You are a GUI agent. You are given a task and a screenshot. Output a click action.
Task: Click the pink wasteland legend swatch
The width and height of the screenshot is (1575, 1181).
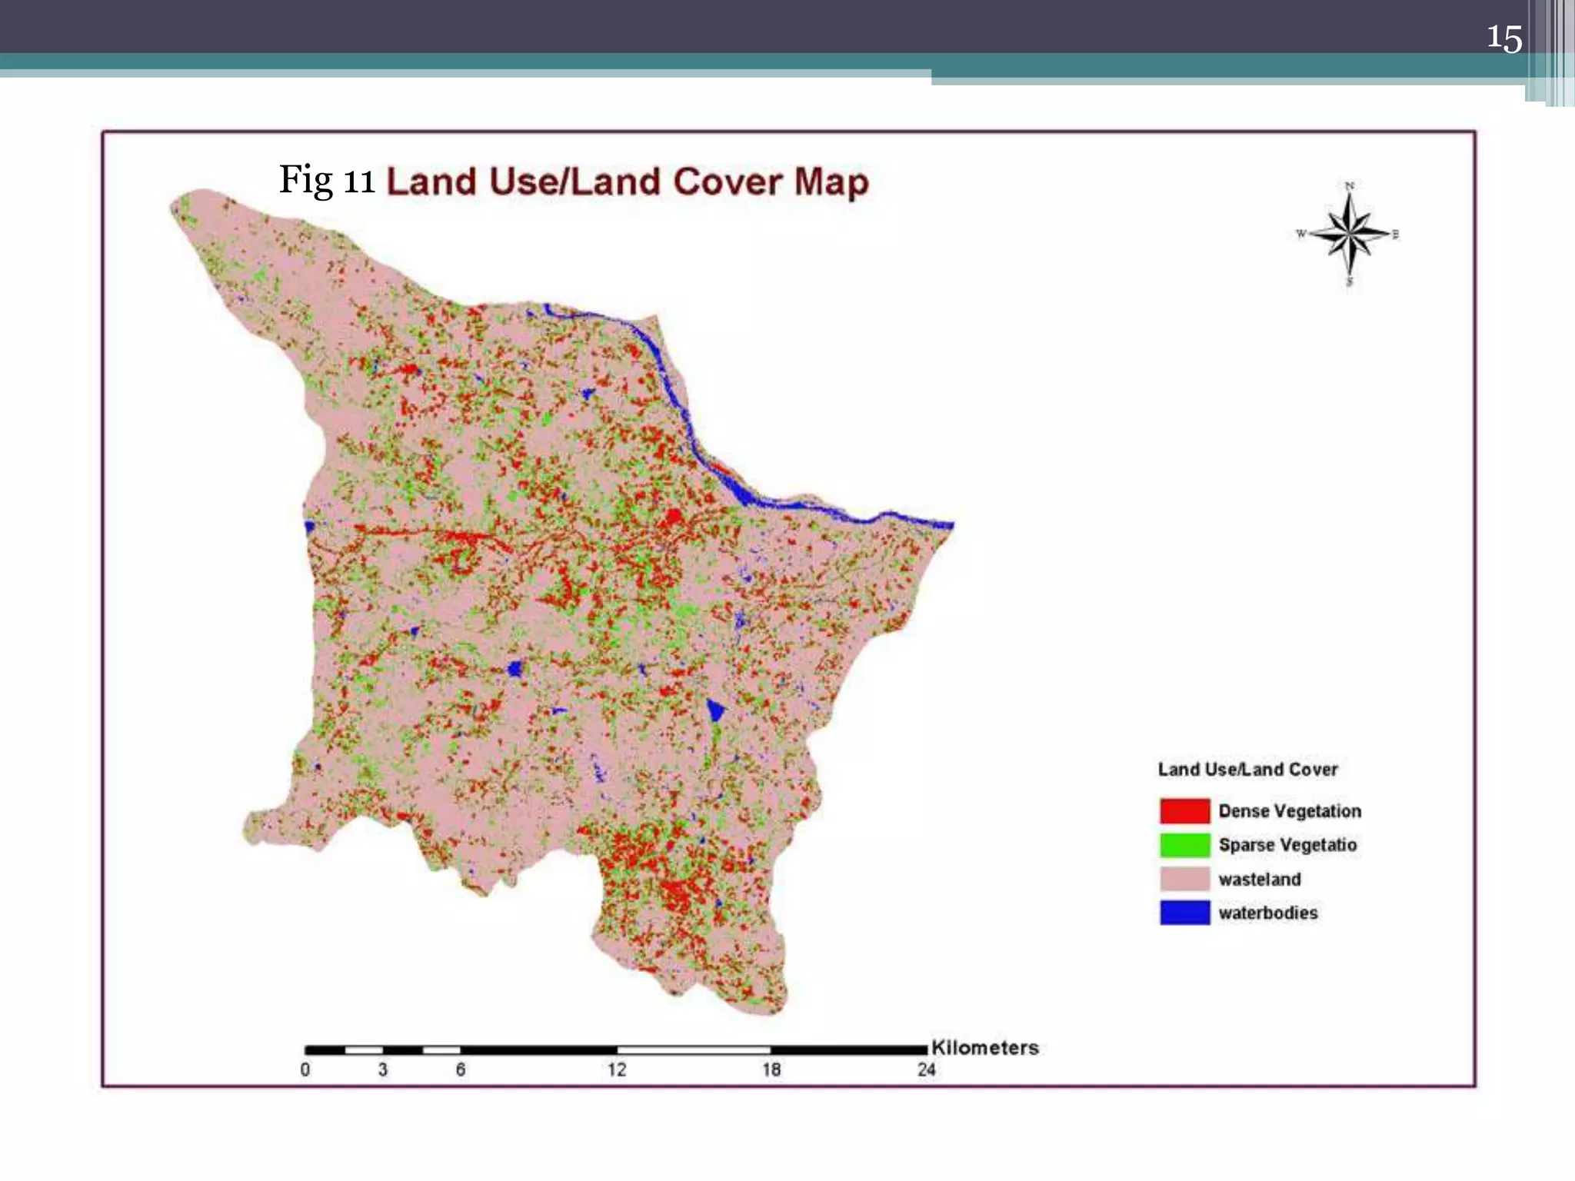pyautogui.click(x=1184, y=879)
